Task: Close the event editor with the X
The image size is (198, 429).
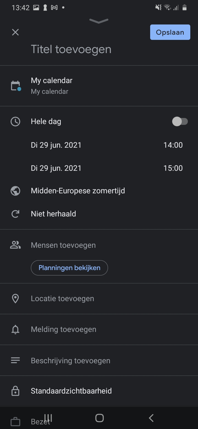Action: (x=15, y=32)
